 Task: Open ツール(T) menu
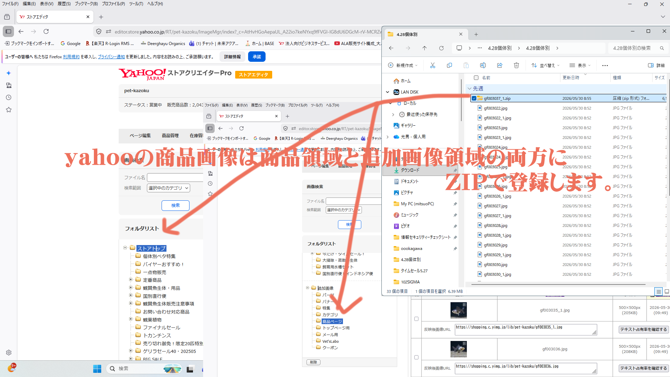(x=136, y=4)
